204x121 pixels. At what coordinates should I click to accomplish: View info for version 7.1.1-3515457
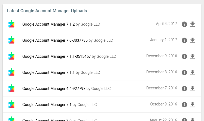[x=184, y=56]
